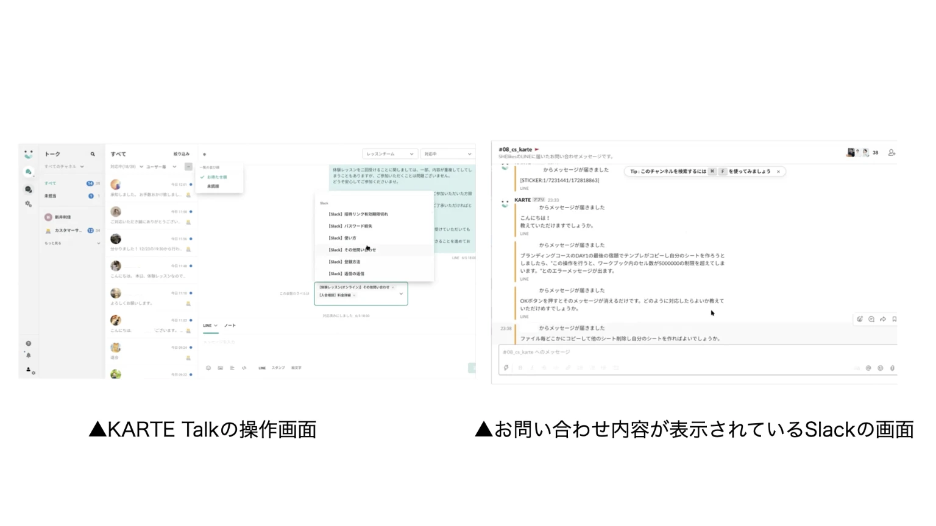Image resolution: width=936 pixels, height=526 pixels.
Task: Open the 対応中 status dropdown at top right of KARTE
Action: [448, 154]
